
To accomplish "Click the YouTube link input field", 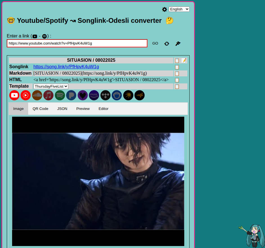I will point(77,43).
